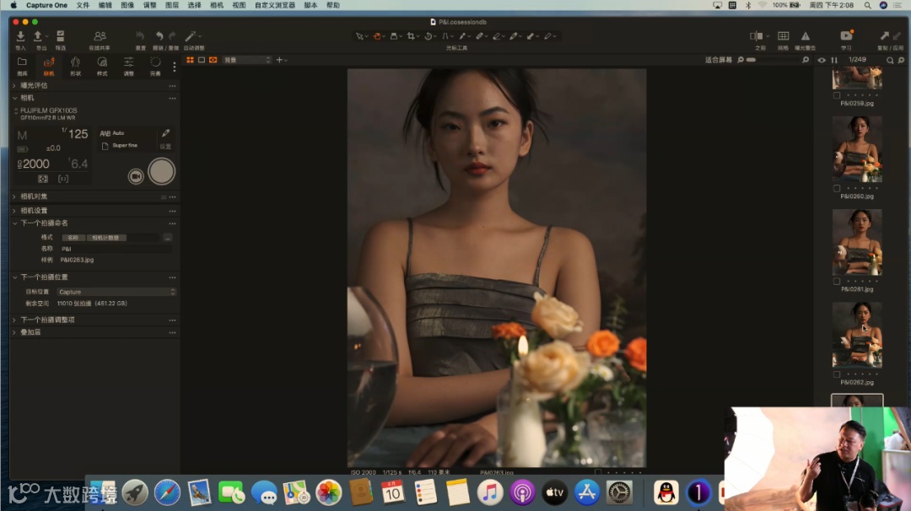Click the 导出 export icon in toolbar
911x511 pixels.
pos(38,36)
